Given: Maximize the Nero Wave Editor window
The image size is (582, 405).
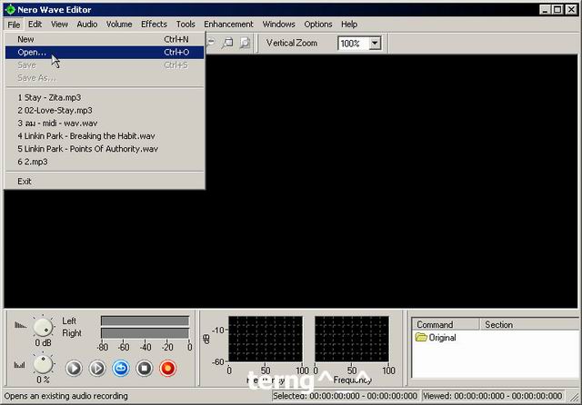Looking at the screenshot, I should pos(557,9).
